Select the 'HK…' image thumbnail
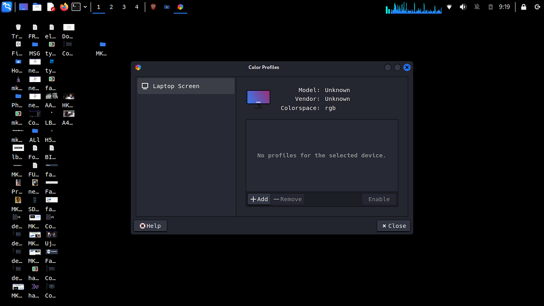This screenshot has height=306, width=544. coord(68,101)
